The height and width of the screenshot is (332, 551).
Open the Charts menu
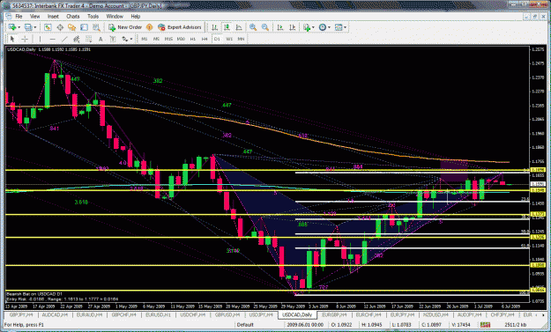(x=73, y=16)
